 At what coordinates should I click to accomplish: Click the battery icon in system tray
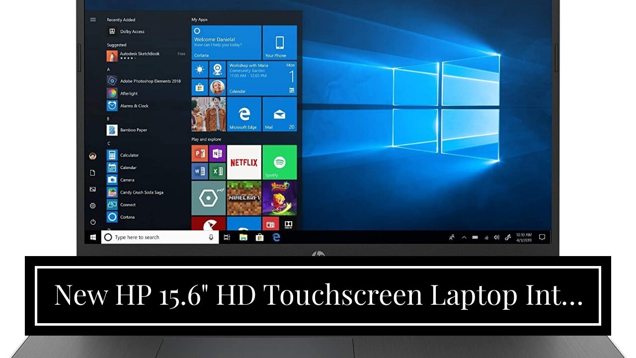click(475, 237)
